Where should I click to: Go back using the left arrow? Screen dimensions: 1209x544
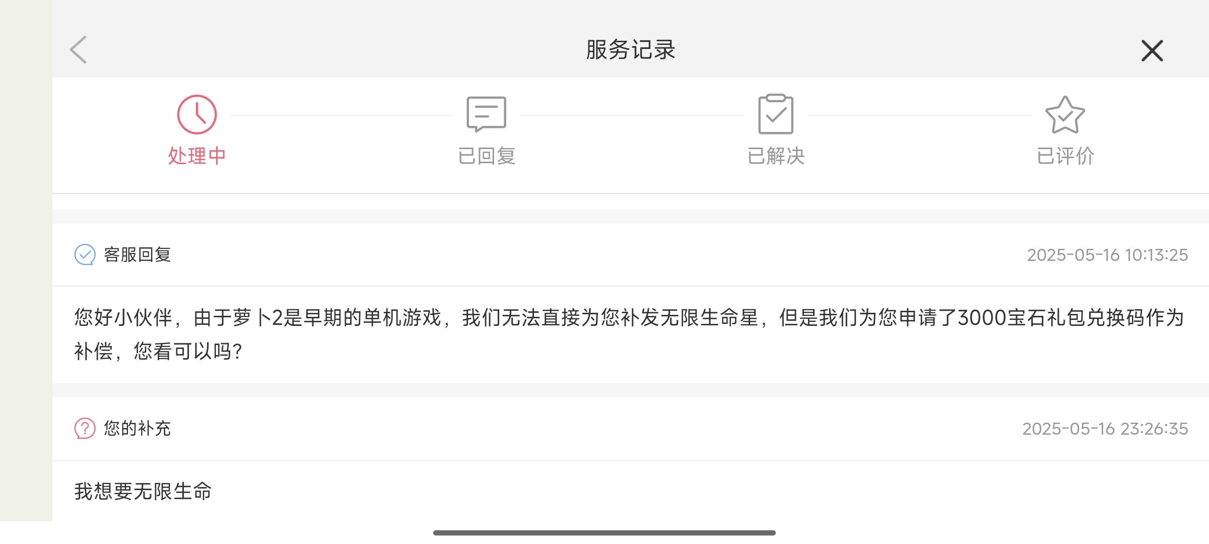[79, 50]
